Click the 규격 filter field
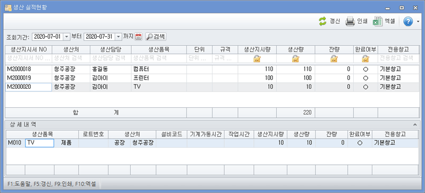425x193 pixels. click(x=225, y=58)
